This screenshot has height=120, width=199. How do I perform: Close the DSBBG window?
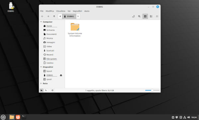coord(158,7)
